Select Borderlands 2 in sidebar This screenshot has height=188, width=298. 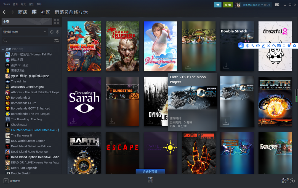point(32,98)
